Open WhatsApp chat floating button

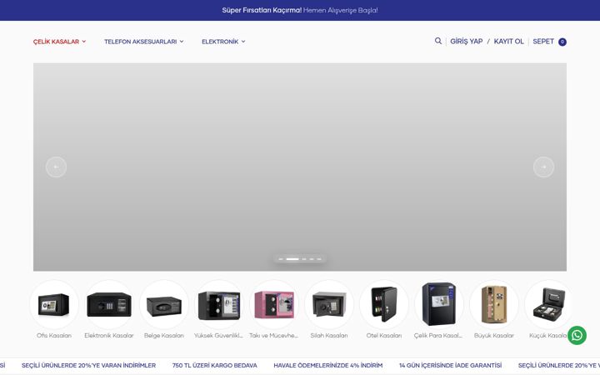pyautogui.click(x=577, y=336)
